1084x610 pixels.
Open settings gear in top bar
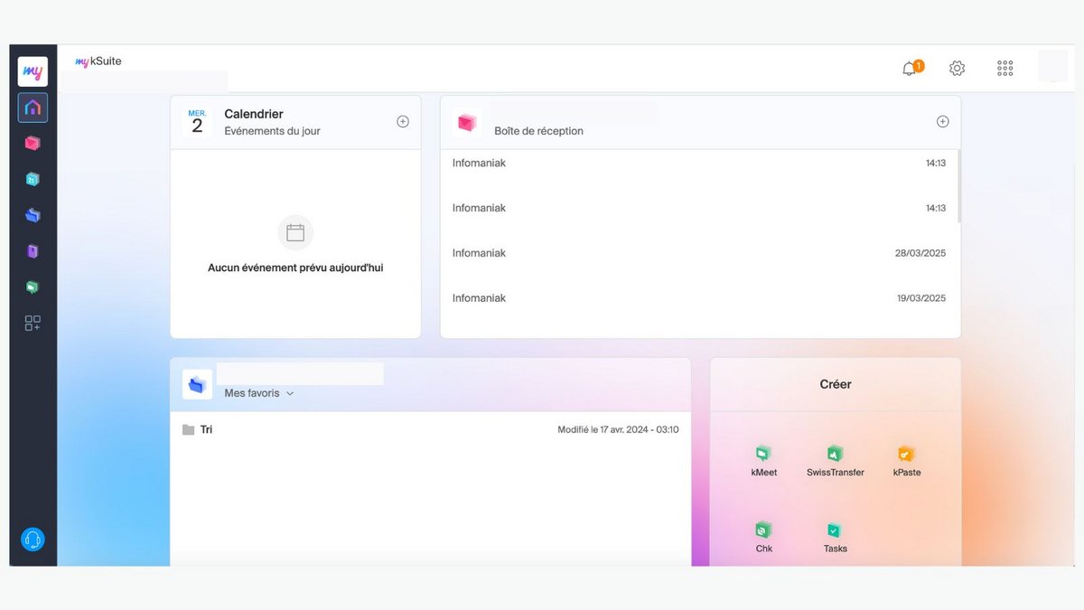(957, 69)
